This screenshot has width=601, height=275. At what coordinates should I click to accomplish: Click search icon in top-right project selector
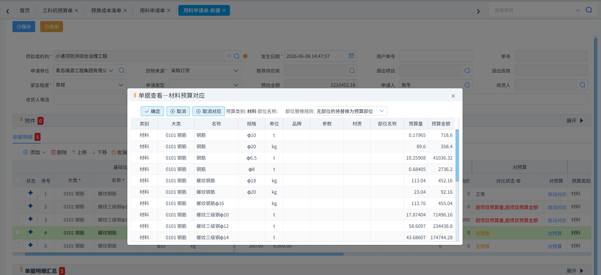tap(589, 10)
